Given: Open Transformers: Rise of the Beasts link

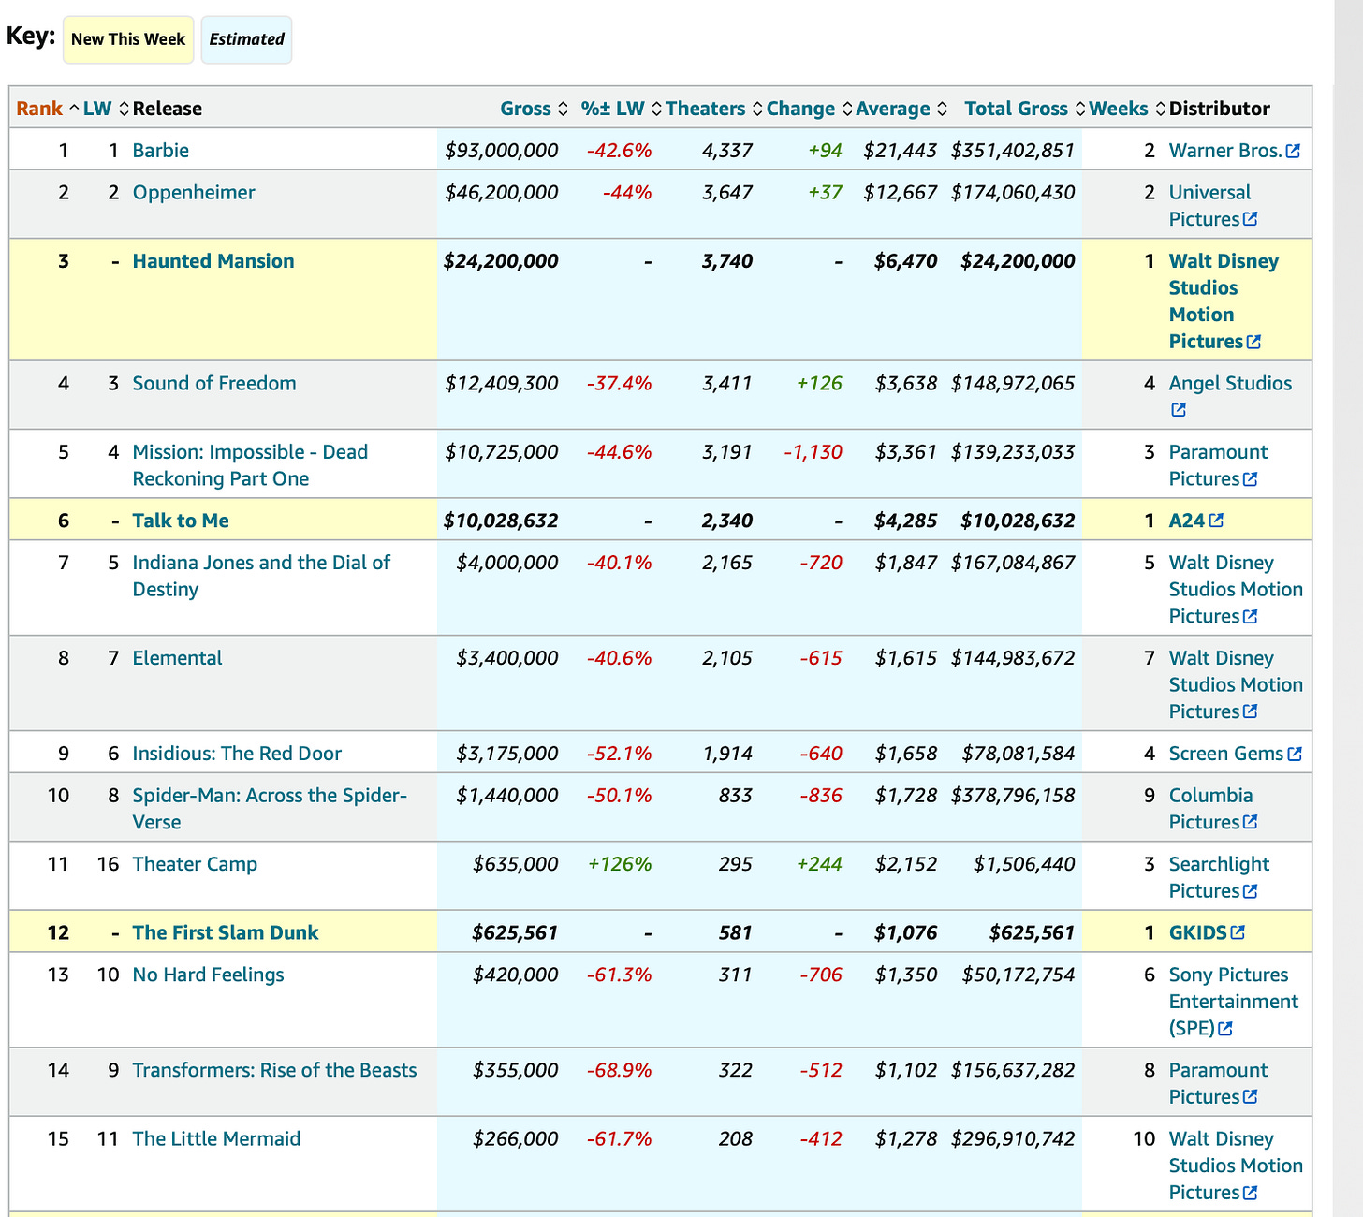Looking at the screenshot, I should tap(274, 1070).
